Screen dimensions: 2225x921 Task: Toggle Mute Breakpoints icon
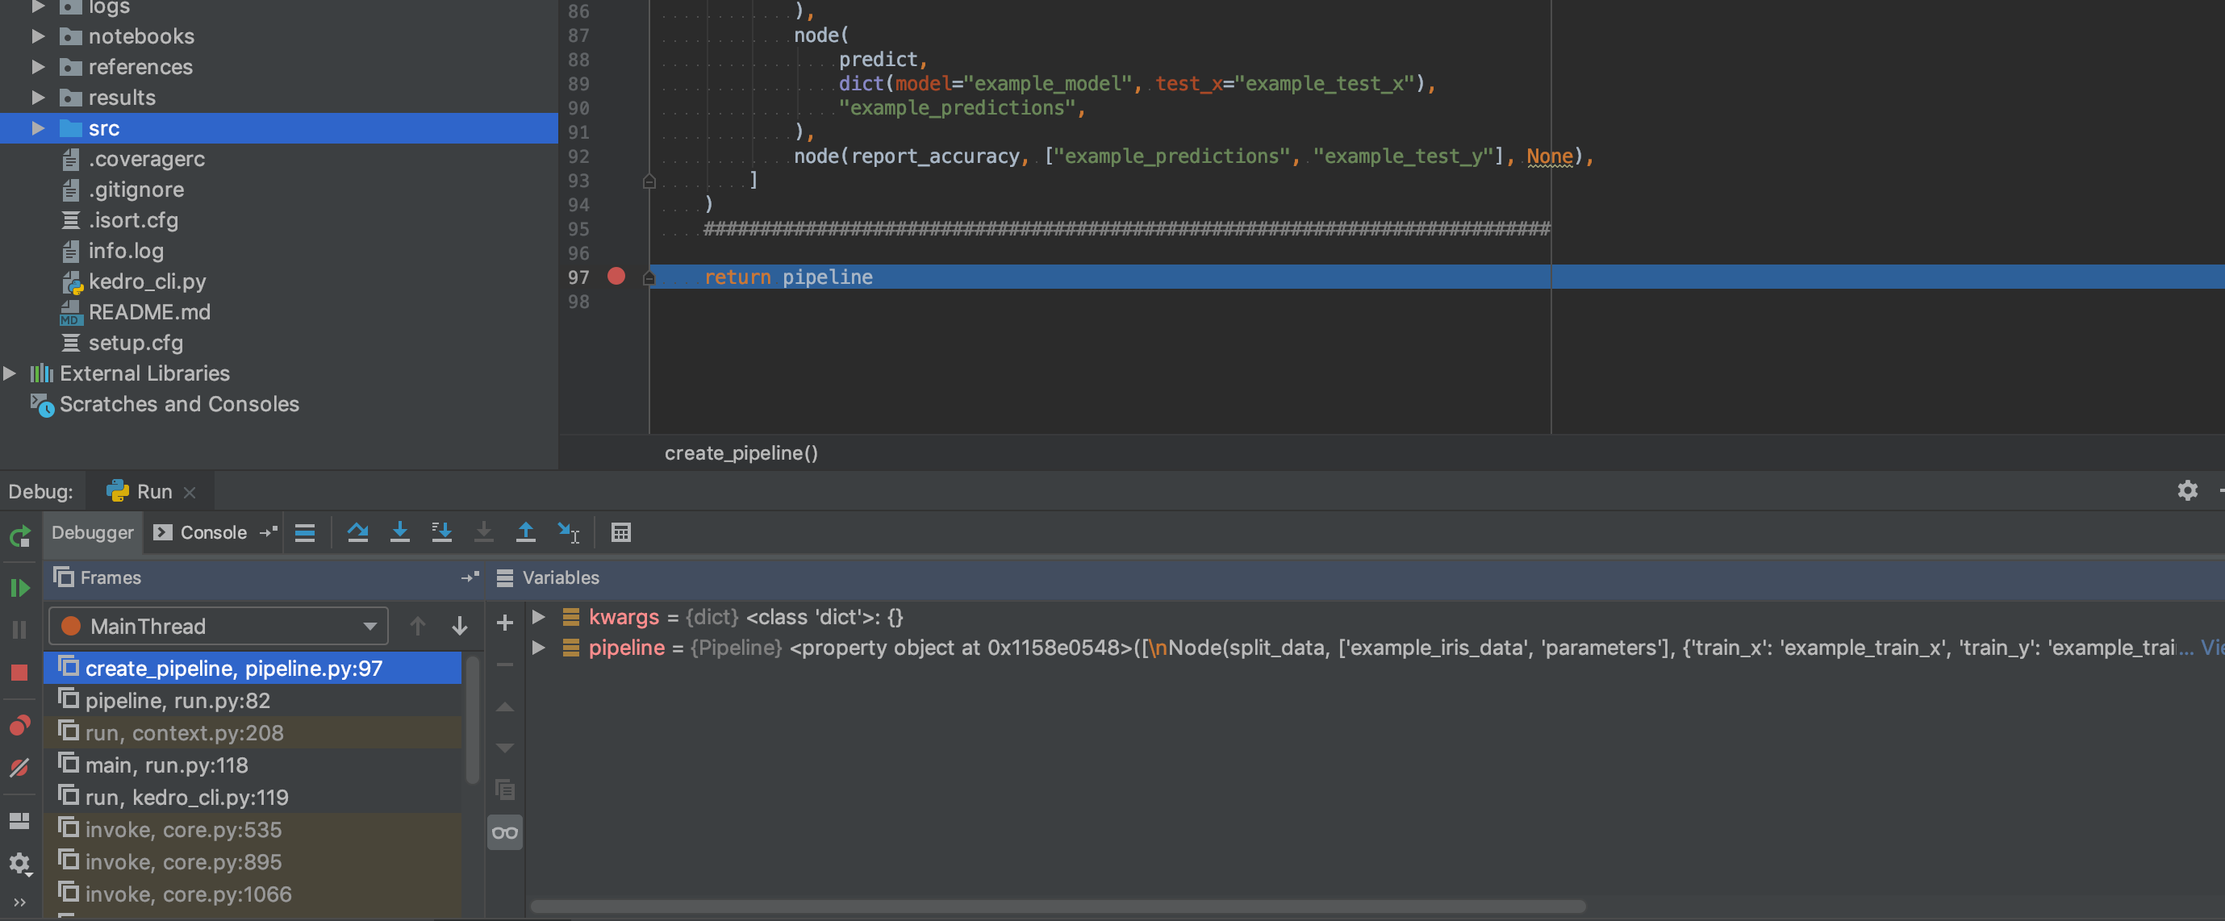19,766
